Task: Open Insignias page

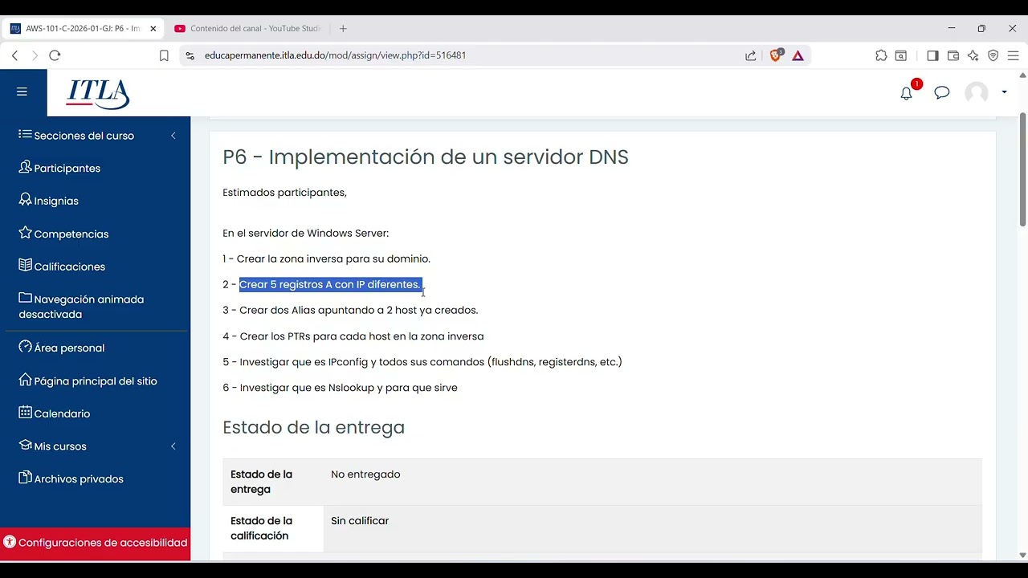Action: [48, 201]
